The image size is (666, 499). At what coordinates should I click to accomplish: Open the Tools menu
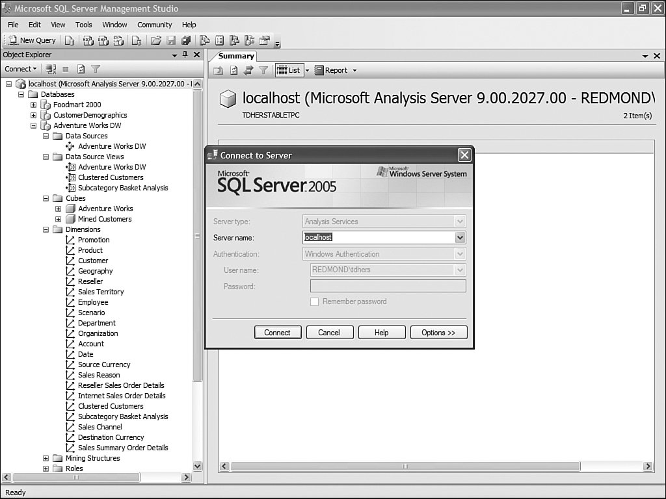coord(84,25)
